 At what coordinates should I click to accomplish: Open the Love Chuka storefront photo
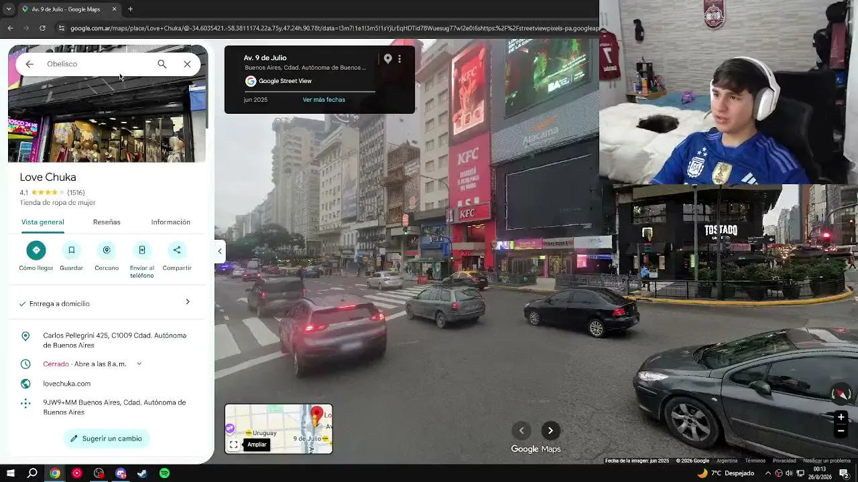[107, 119]
